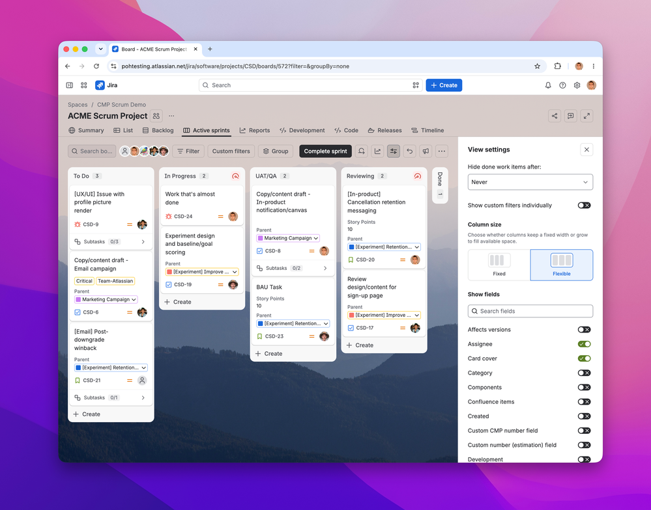Screen dimensions: 651x510
Task: Bookmark this page with the star icon
Action: click(x=537, y=66)
